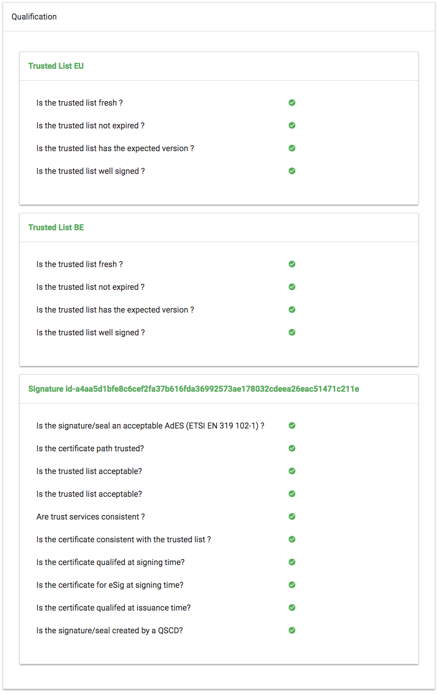Click BE question about trusted list well signed
Image resolution: width=438 pixels, height=694 pixels.
pyautogui.click(x=90, y=333)
